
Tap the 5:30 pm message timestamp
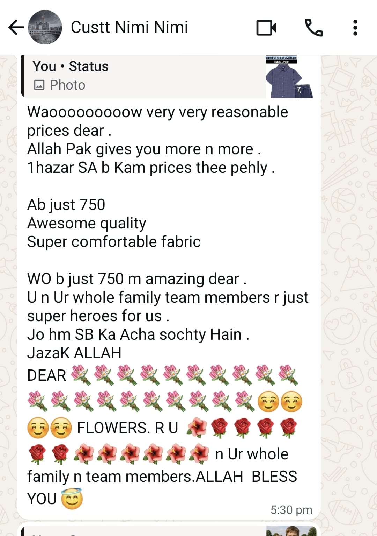(291, 510)
